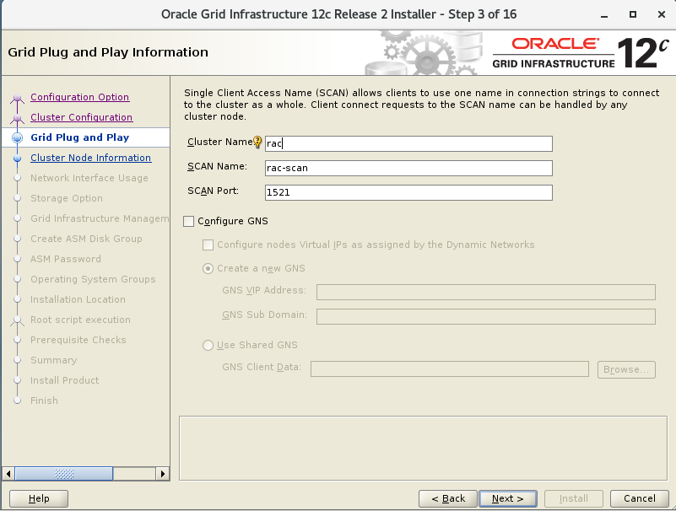The width and height of the screenshot is (676, 511).
Task: Minimize the installer window
Action: coord(604,15)
